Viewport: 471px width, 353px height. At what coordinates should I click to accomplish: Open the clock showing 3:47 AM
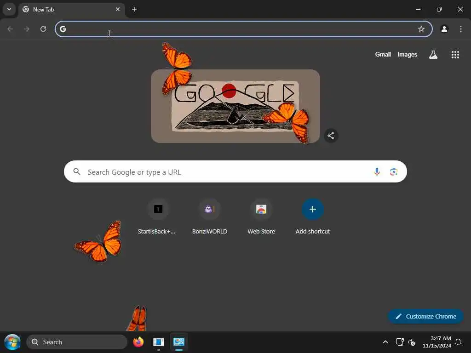(x=437, y=342)
